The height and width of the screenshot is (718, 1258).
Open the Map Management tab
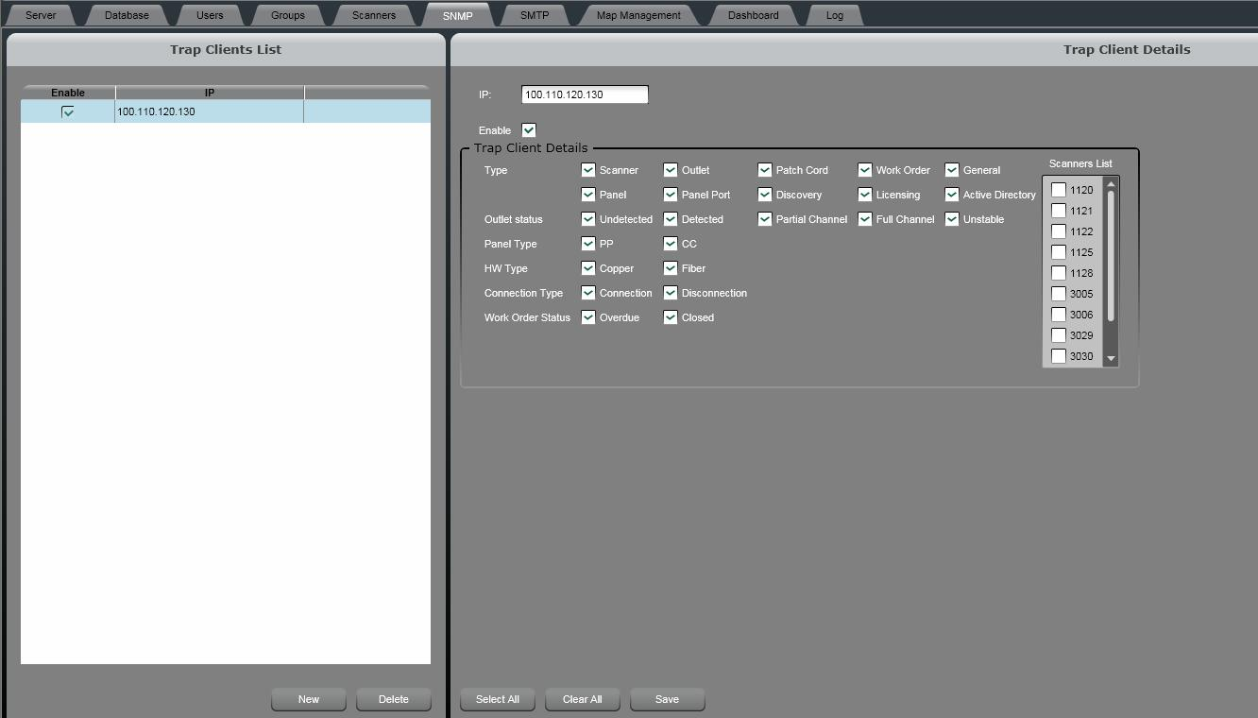point(637,15)
